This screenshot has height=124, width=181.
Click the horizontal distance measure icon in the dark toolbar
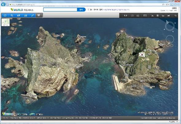[125, 16]
